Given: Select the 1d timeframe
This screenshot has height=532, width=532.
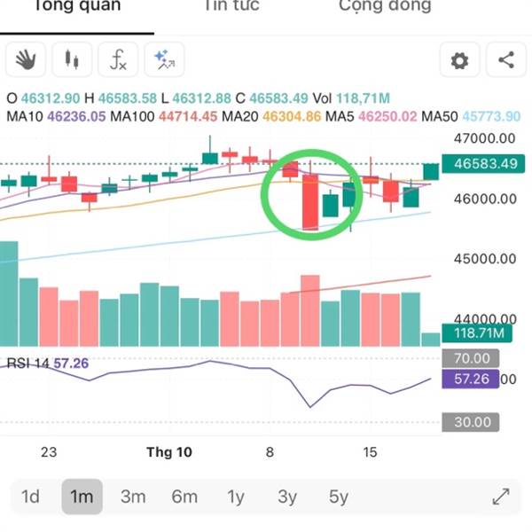Looking at the screenshot, I should [x=30, y=497].
